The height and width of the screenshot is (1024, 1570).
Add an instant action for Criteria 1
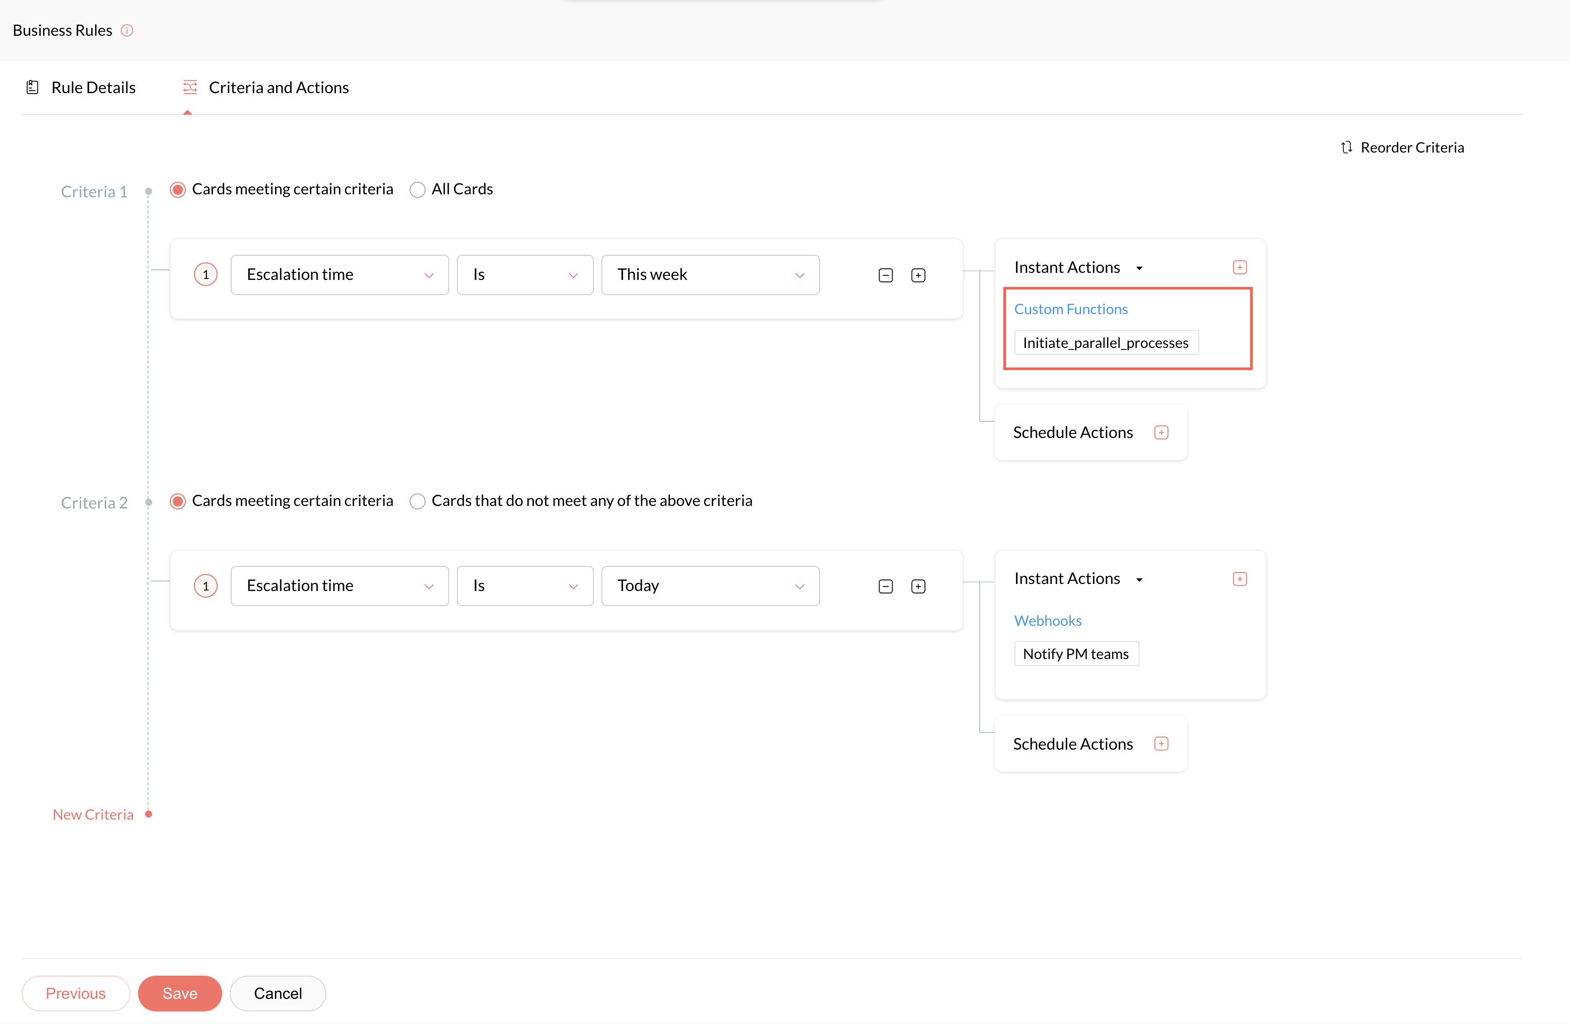tap(1239, 267)
